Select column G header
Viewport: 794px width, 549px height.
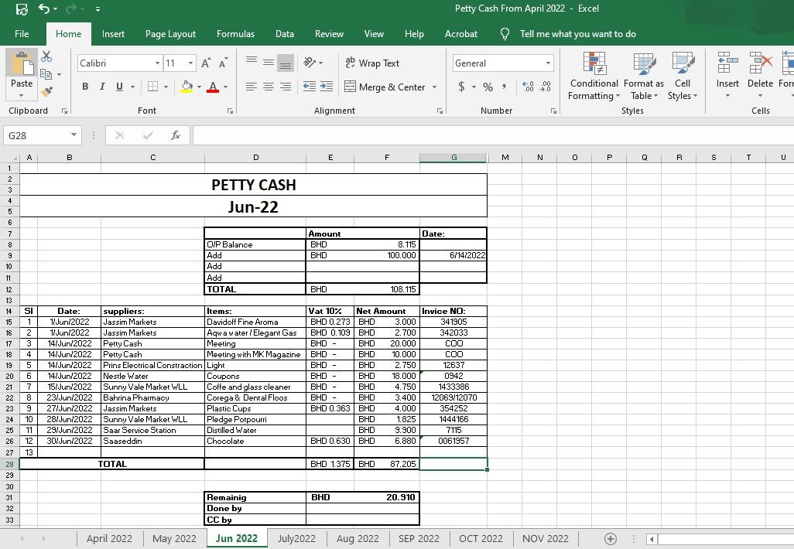tap(453, 158)
